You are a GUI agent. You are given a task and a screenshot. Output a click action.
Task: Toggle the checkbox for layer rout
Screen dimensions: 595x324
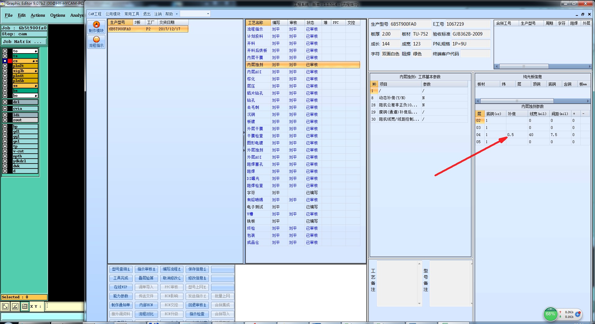[x=5, y=120]
